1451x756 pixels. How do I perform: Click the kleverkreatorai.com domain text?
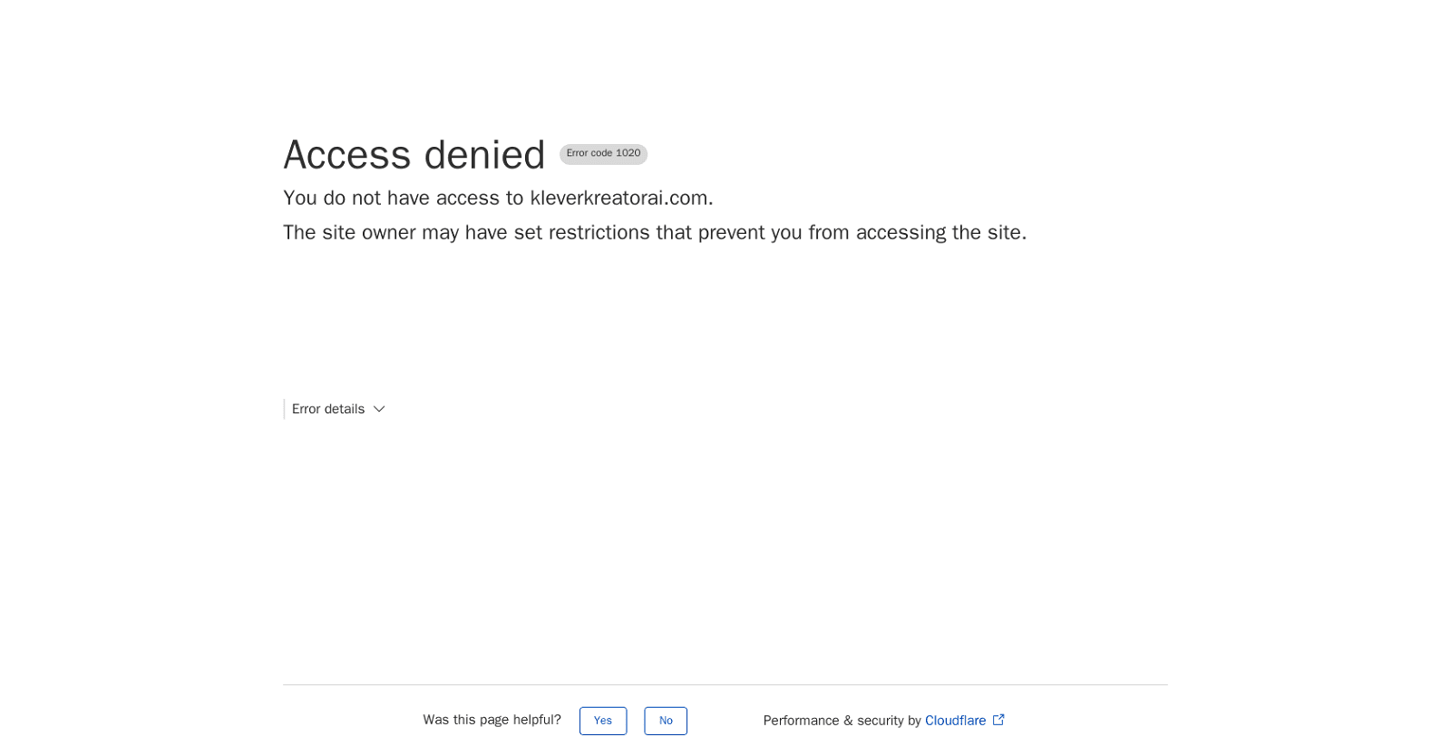pos(619,198)
